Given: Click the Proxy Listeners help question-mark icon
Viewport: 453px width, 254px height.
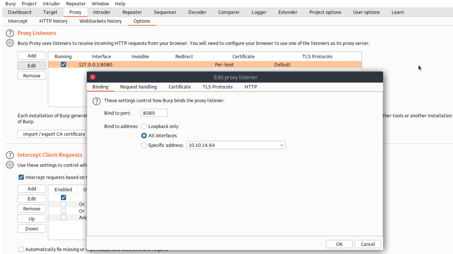Looking at the screenshot, I should (x=10, y=33).
